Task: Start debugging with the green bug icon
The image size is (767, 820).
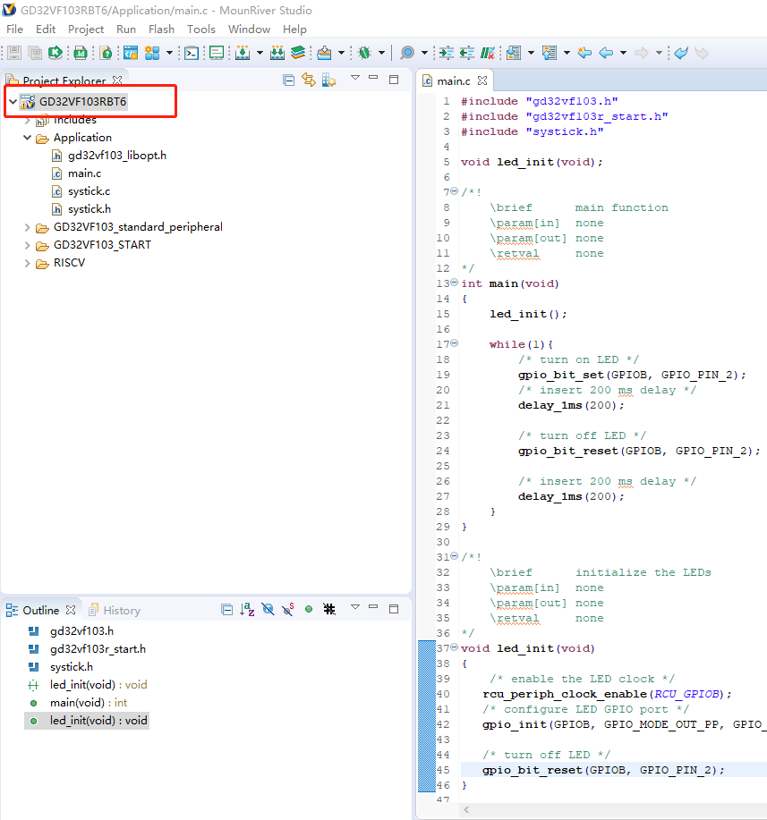Action: [x=365, y=53]
